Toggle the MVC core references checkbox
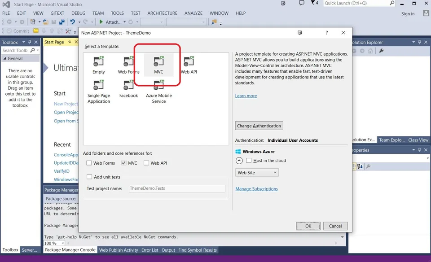The height and width of the screenshot is (262, 431). [x=123, y=163]
